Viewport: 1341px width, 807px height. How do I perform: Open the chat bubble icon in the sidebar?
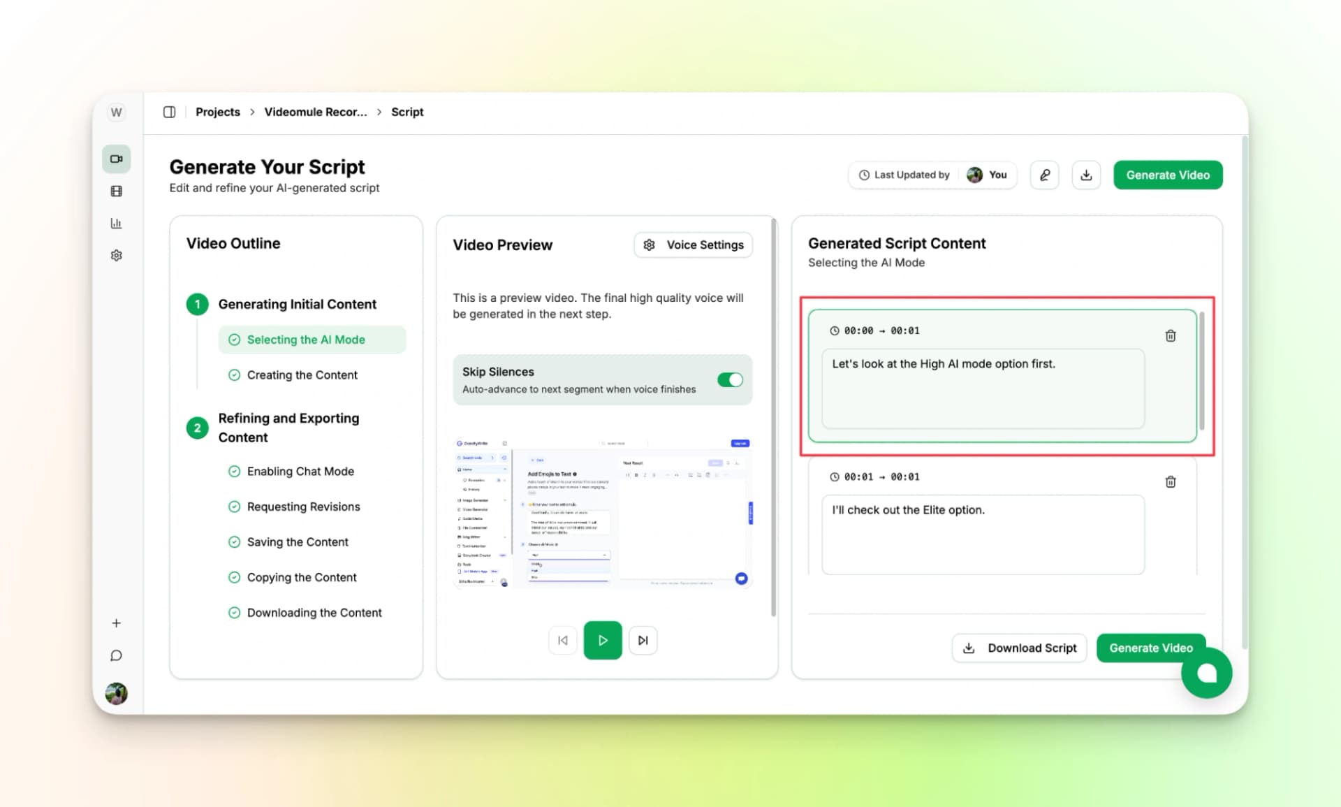[x=116, y=655]
